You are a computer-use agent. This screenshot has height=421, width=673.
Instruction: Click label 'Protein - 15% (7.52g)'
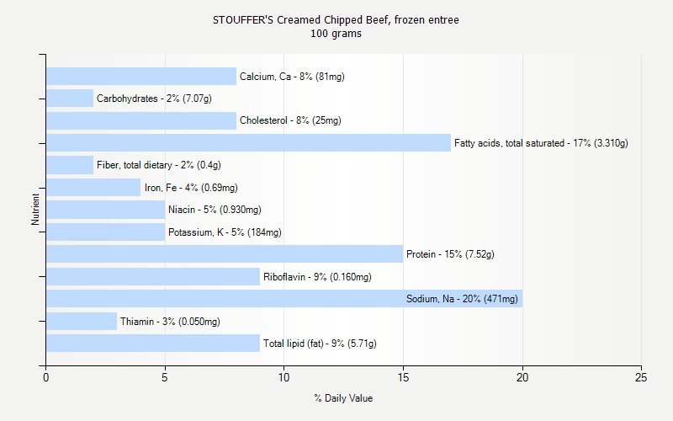[450, 254]
